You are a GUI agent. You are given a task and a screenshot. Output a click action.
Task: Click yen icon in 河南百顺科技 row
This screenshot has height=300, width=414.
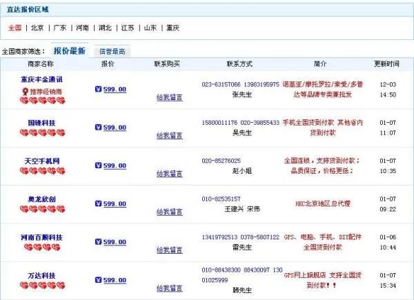coord(98,241)
